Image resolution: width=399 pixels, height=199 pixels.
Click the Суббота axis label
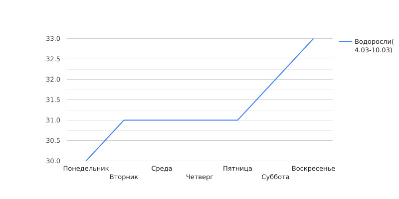pos(276,177)
